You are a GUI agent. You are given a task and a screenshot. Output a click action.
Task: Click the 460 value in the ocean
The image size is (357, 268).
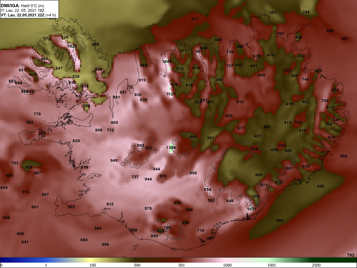280,220
